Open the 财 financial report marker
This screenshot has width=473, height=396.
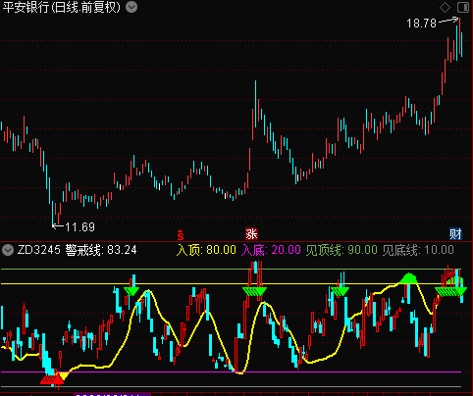coord(455,234)
